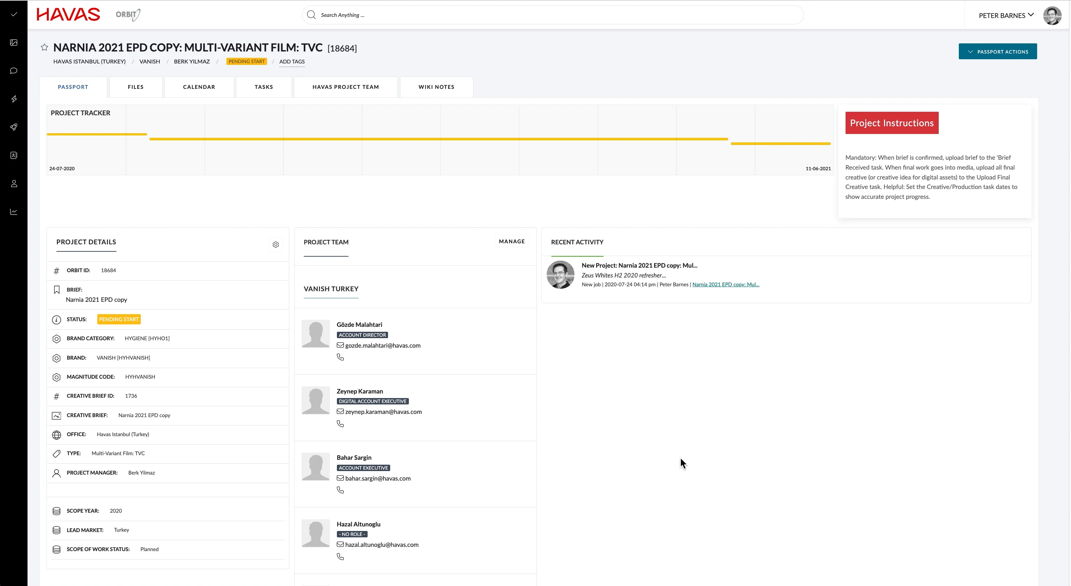Select the Passport tab
The image size is (1071, 586).
(x=73, y=87)
